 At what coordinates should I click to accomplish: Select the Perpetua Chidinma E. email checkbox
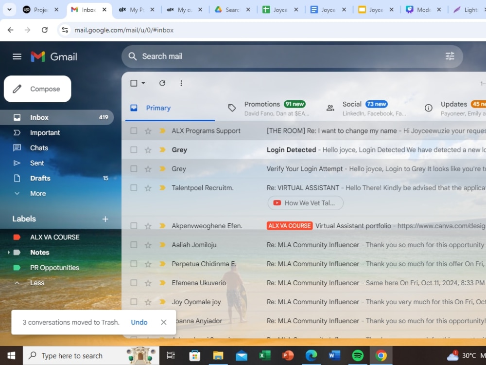tap(134, 264)
